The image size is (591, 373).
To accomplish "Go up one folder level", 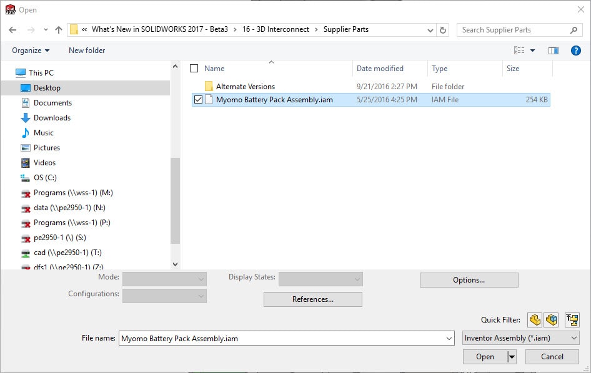I will click(x=59, y=30).
